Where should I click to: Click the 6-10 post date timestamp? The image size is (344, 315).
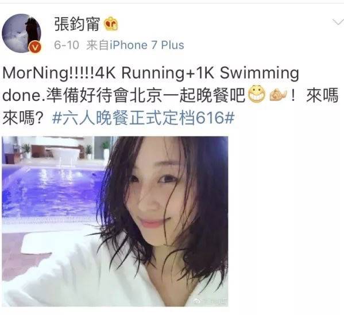pyautogui.click(x=67, y=45)
